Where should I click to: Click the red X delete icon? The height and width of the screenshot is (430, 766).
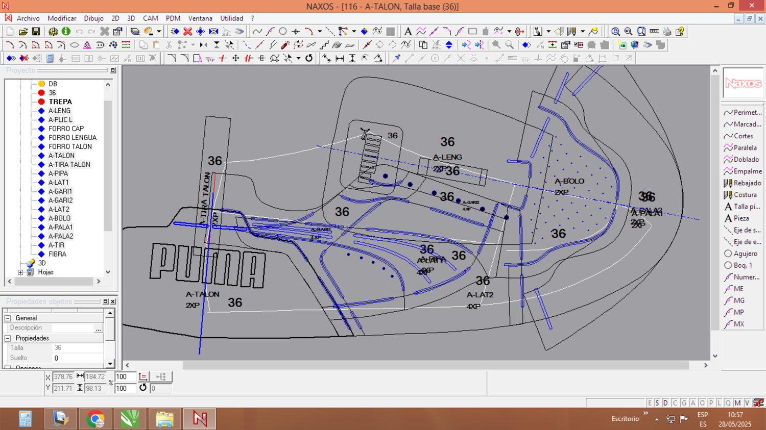[187, 32]
